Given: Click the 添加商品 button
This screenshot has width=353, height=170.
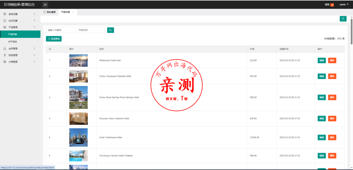Looking at the screenshot, I should 54,39.
